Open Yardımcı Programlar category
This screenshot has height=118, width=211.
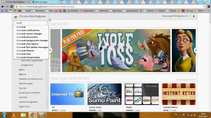tap(28, 102)
